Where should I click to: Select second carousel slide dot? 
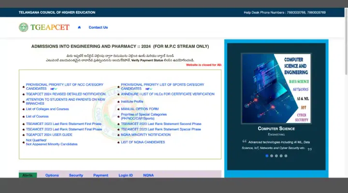click(x=272, y=156)
